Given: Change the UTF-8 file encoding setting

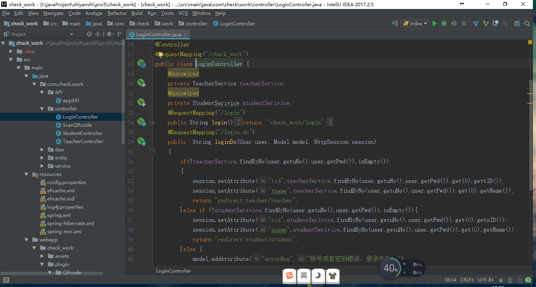Looking at the screenshot, I should [x=486, y=280].
